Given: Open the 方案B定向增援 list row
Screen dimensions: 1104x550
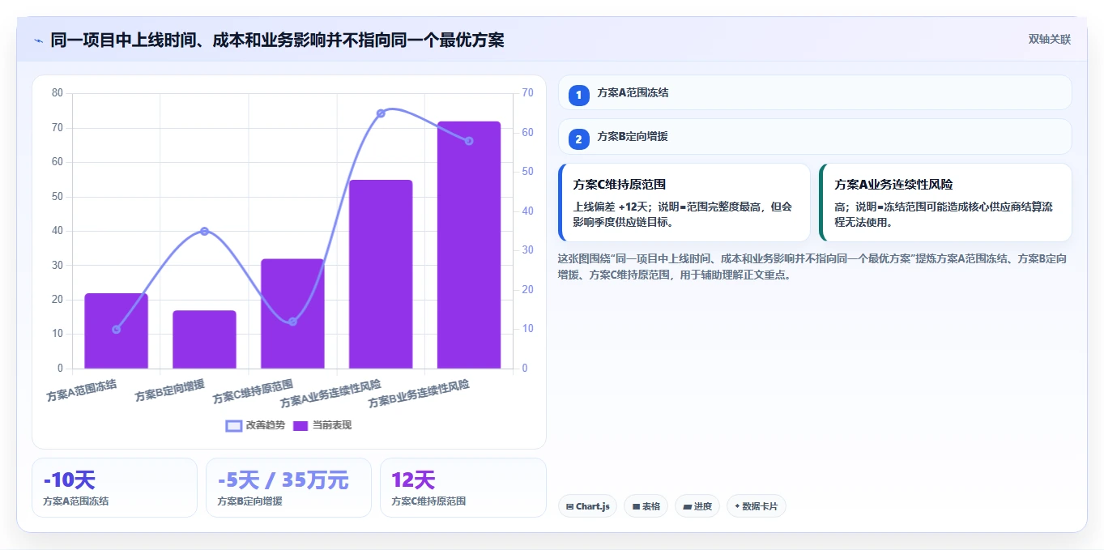Looking at the screenshot, I should (815, 136).
